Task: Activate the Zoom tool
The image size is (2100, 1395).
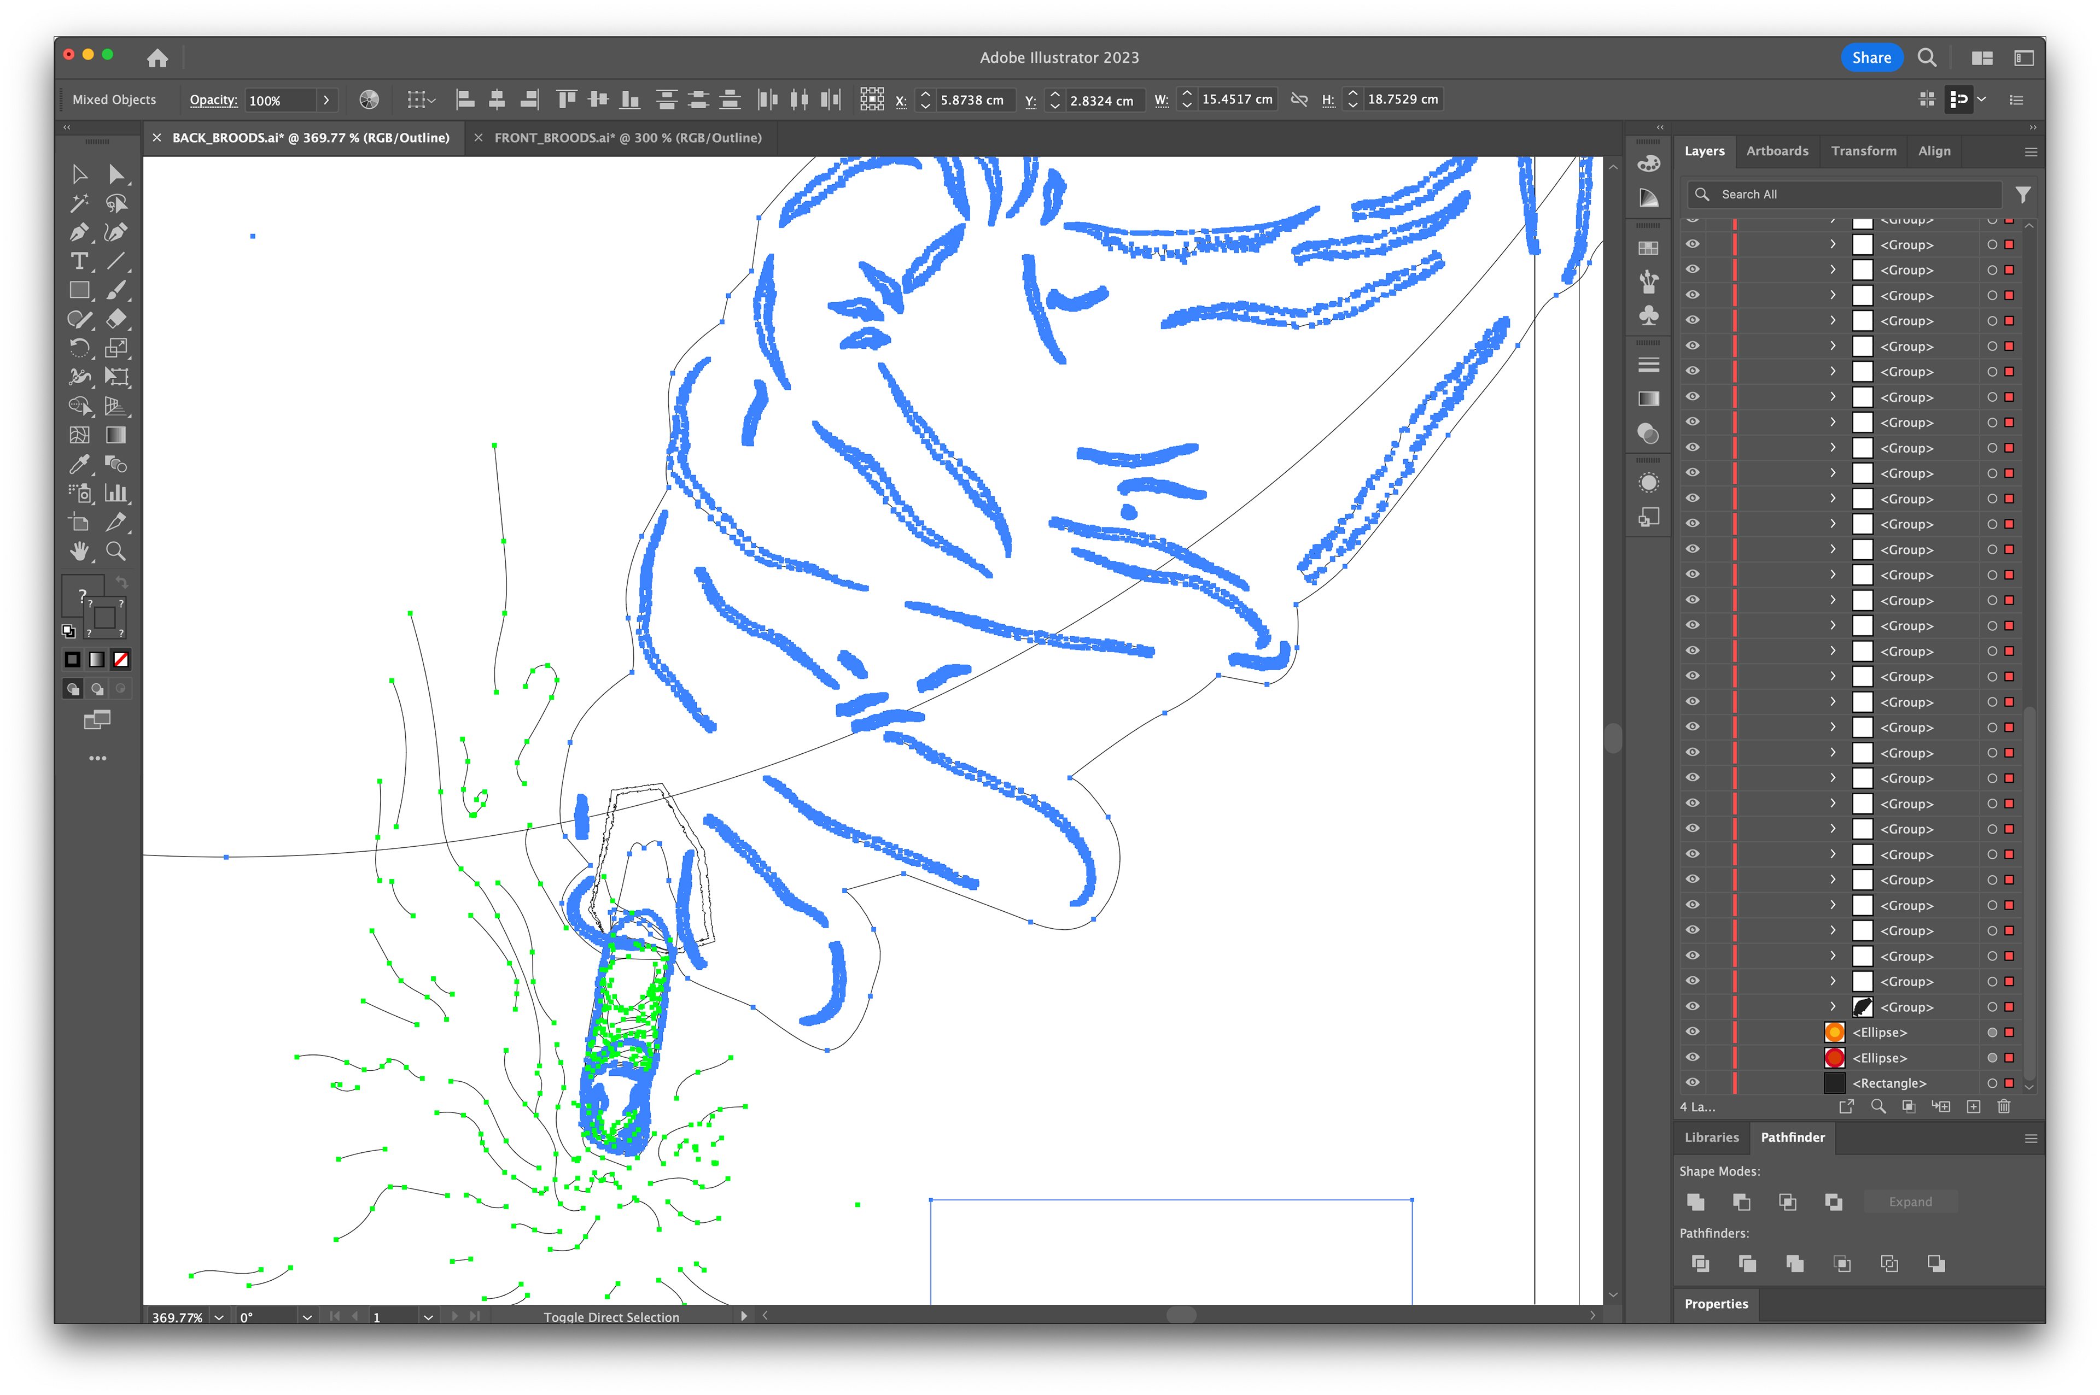Action: 116,550
